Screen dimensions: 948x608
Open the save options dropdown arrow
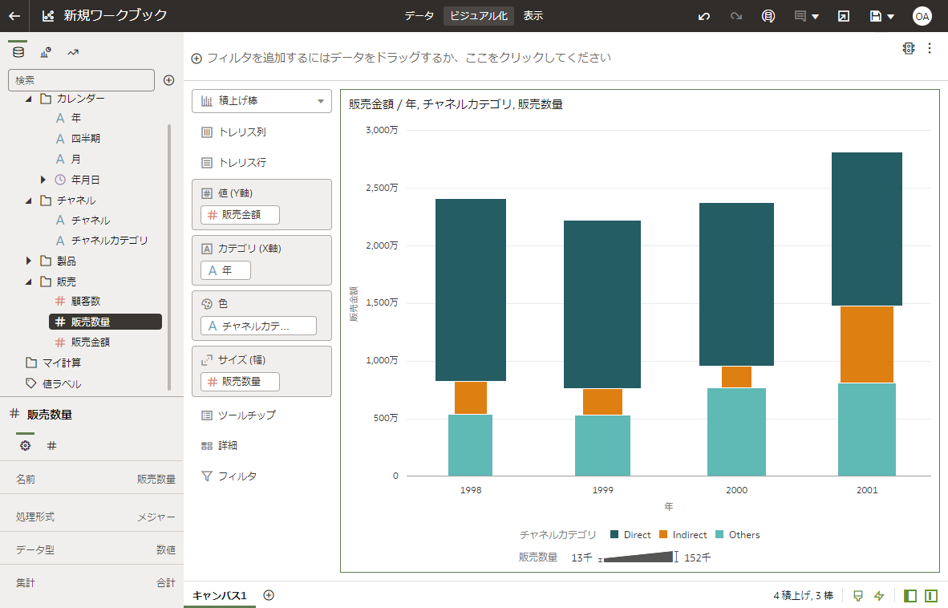tap(890, 17)
